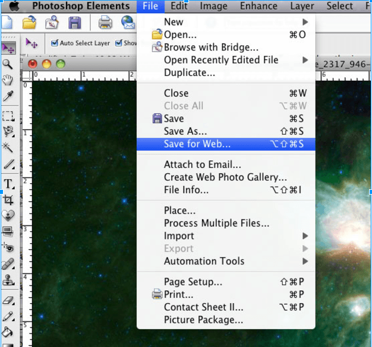This screenshot has width=372, height=347.
Task: Select the Selection Brush tool
Action: (x=9, y=164)
